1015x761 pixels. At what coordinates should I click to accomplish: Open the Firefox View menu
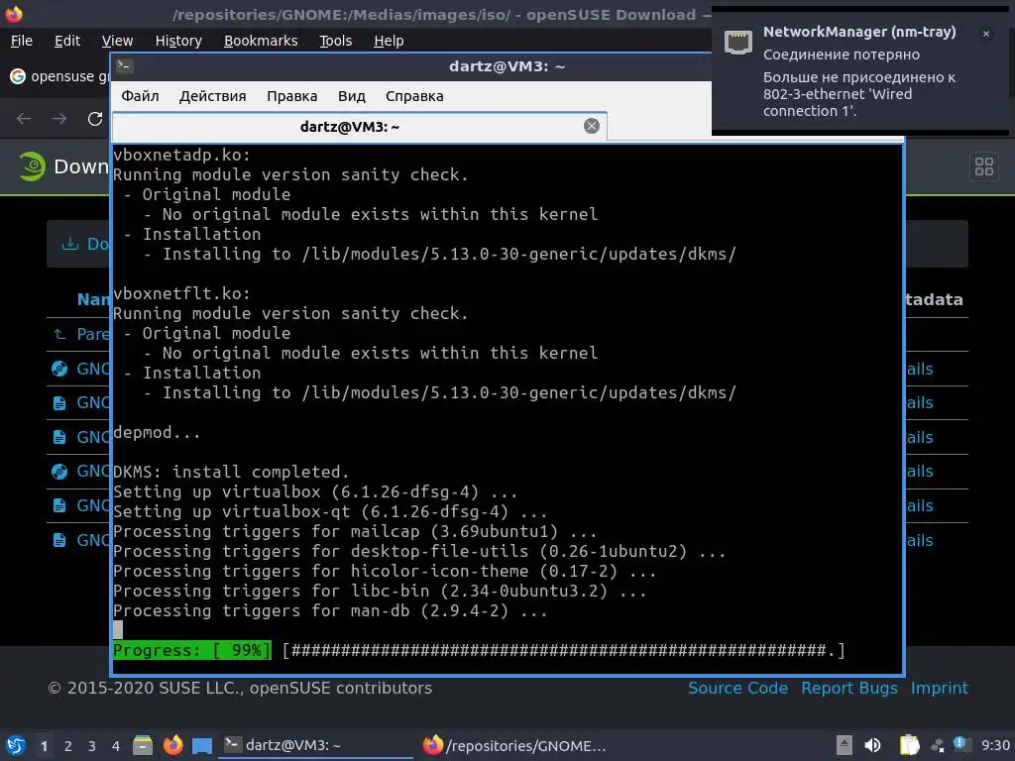tap(117, 41)
